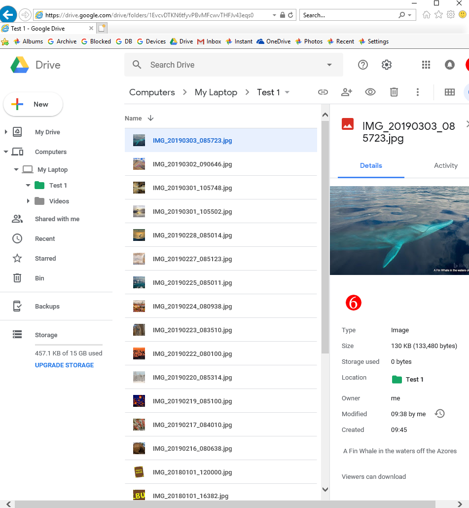Click the Name column header
Image resolution: width=469 pixels, height=508 pixels.
pos(133,118)
